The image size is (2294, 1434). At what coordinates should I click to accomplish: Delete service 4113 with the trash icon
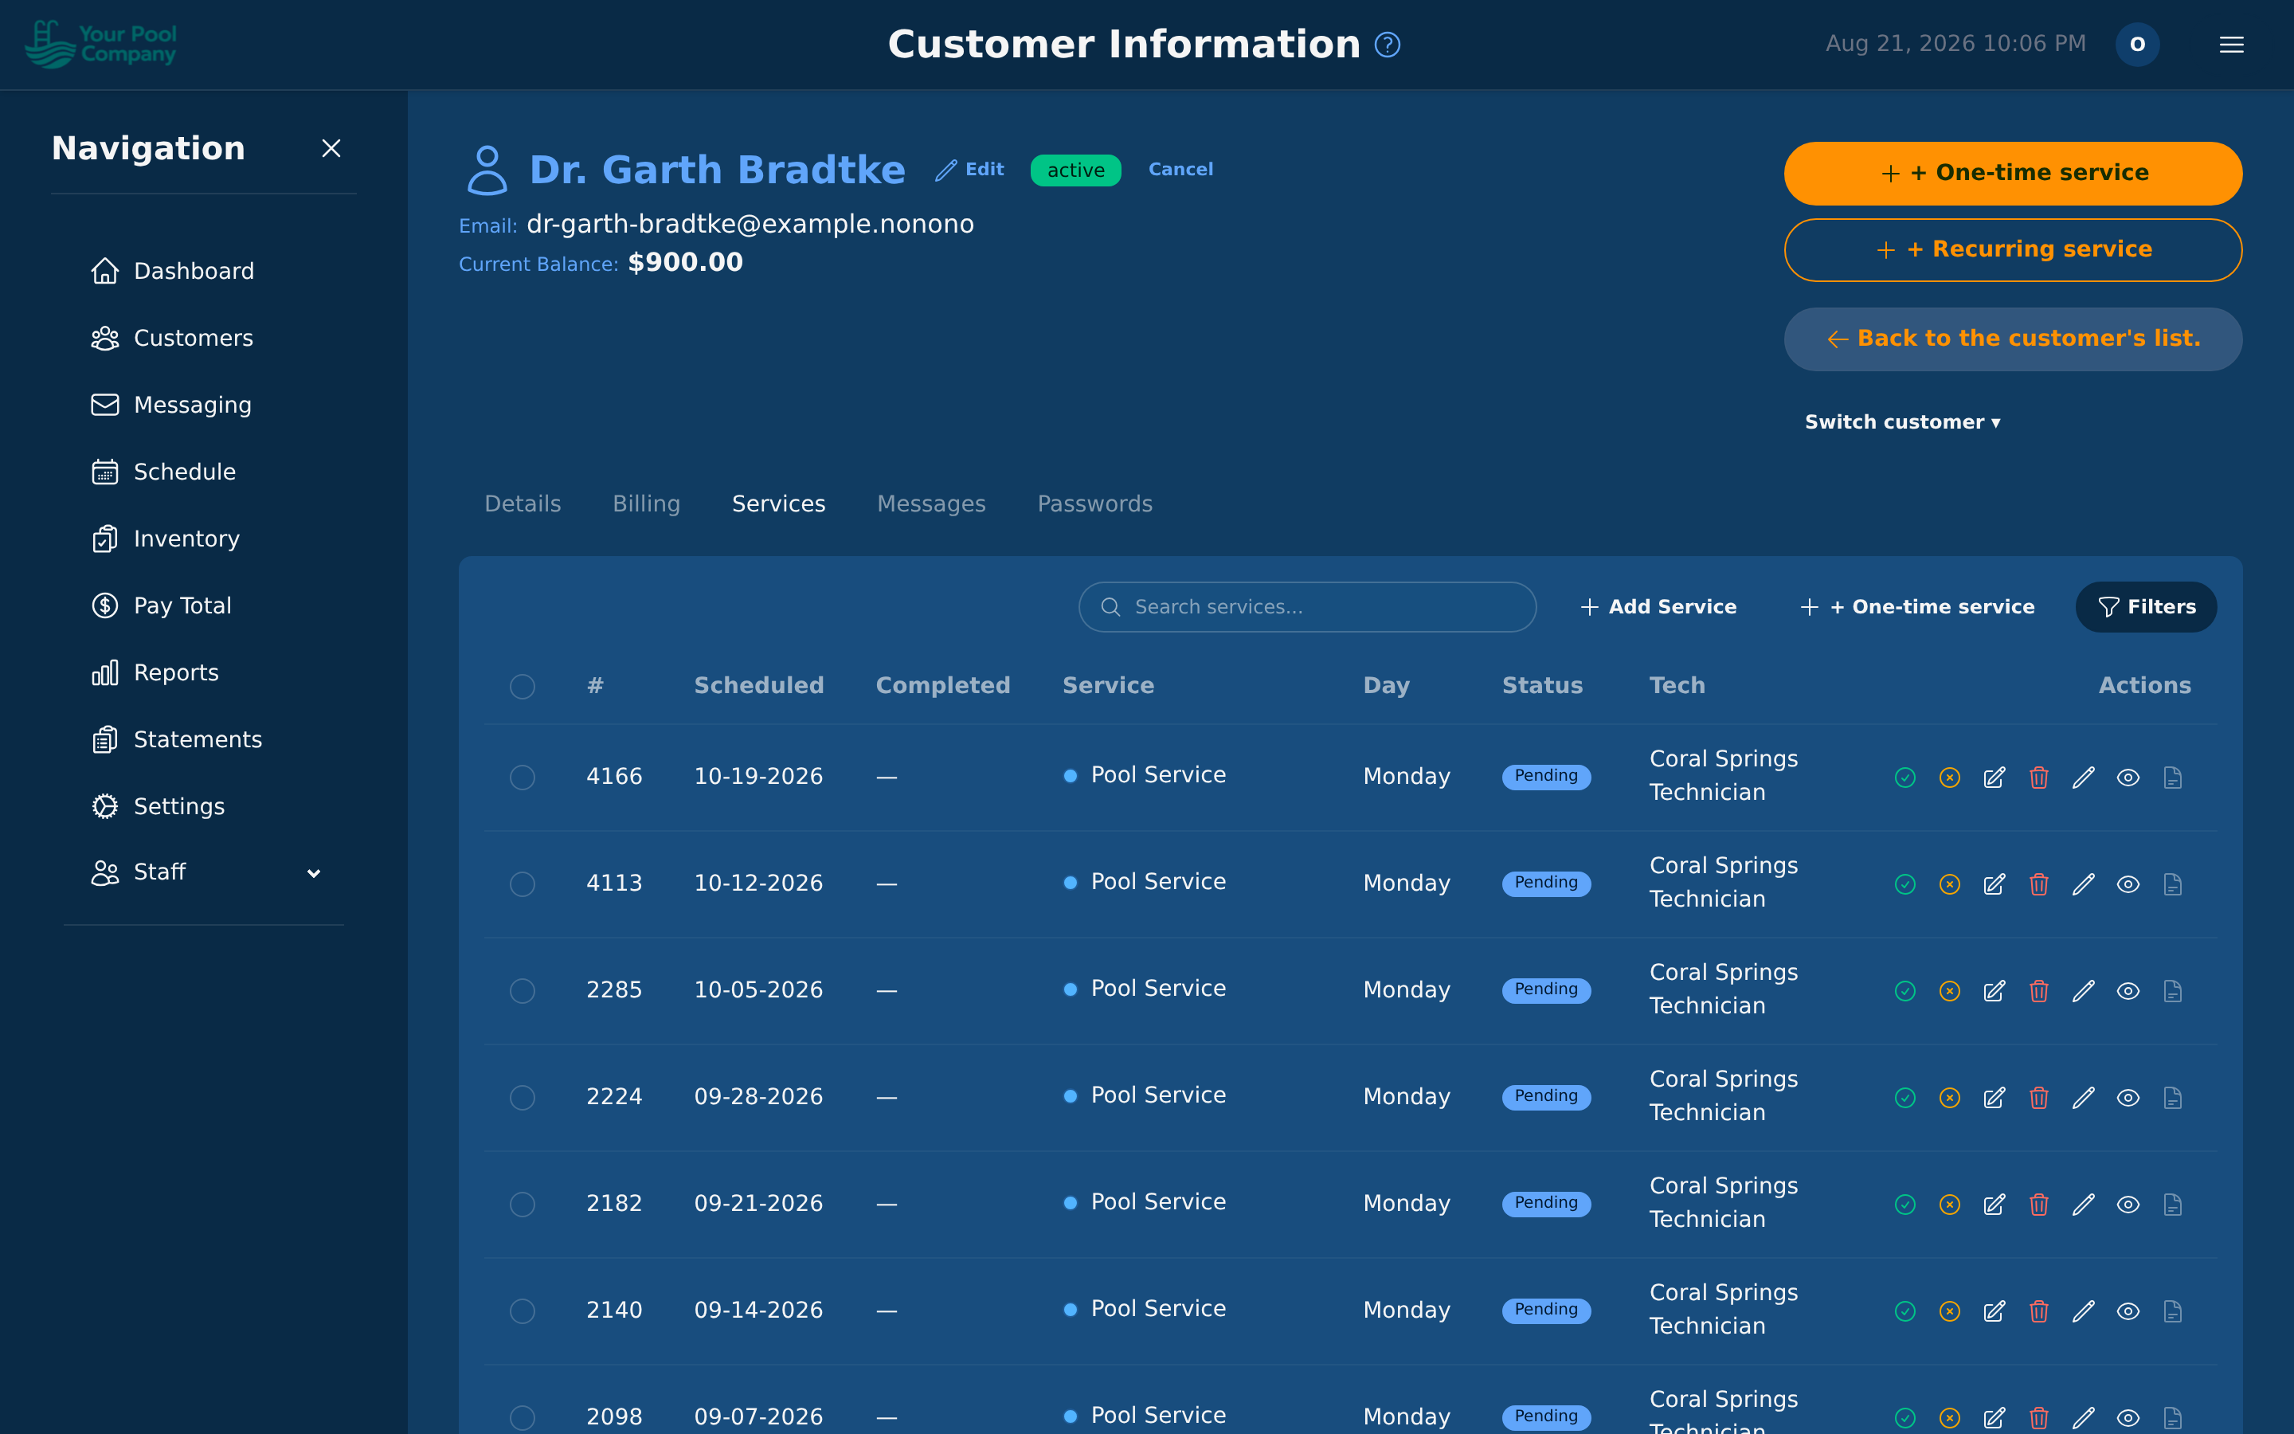pyautogui.click(x=2038, y=885)
